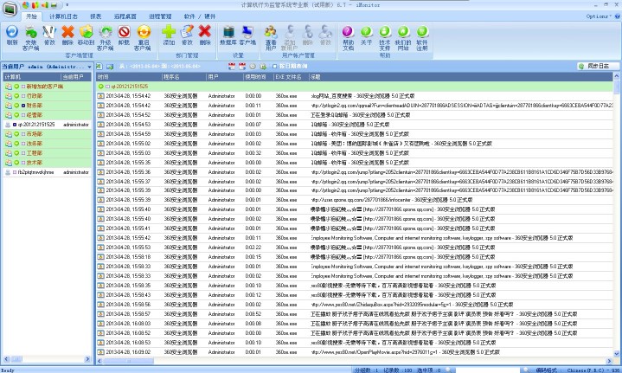
Task: Open the 远程桌面 tab
Action: click(x=125, y=16)
